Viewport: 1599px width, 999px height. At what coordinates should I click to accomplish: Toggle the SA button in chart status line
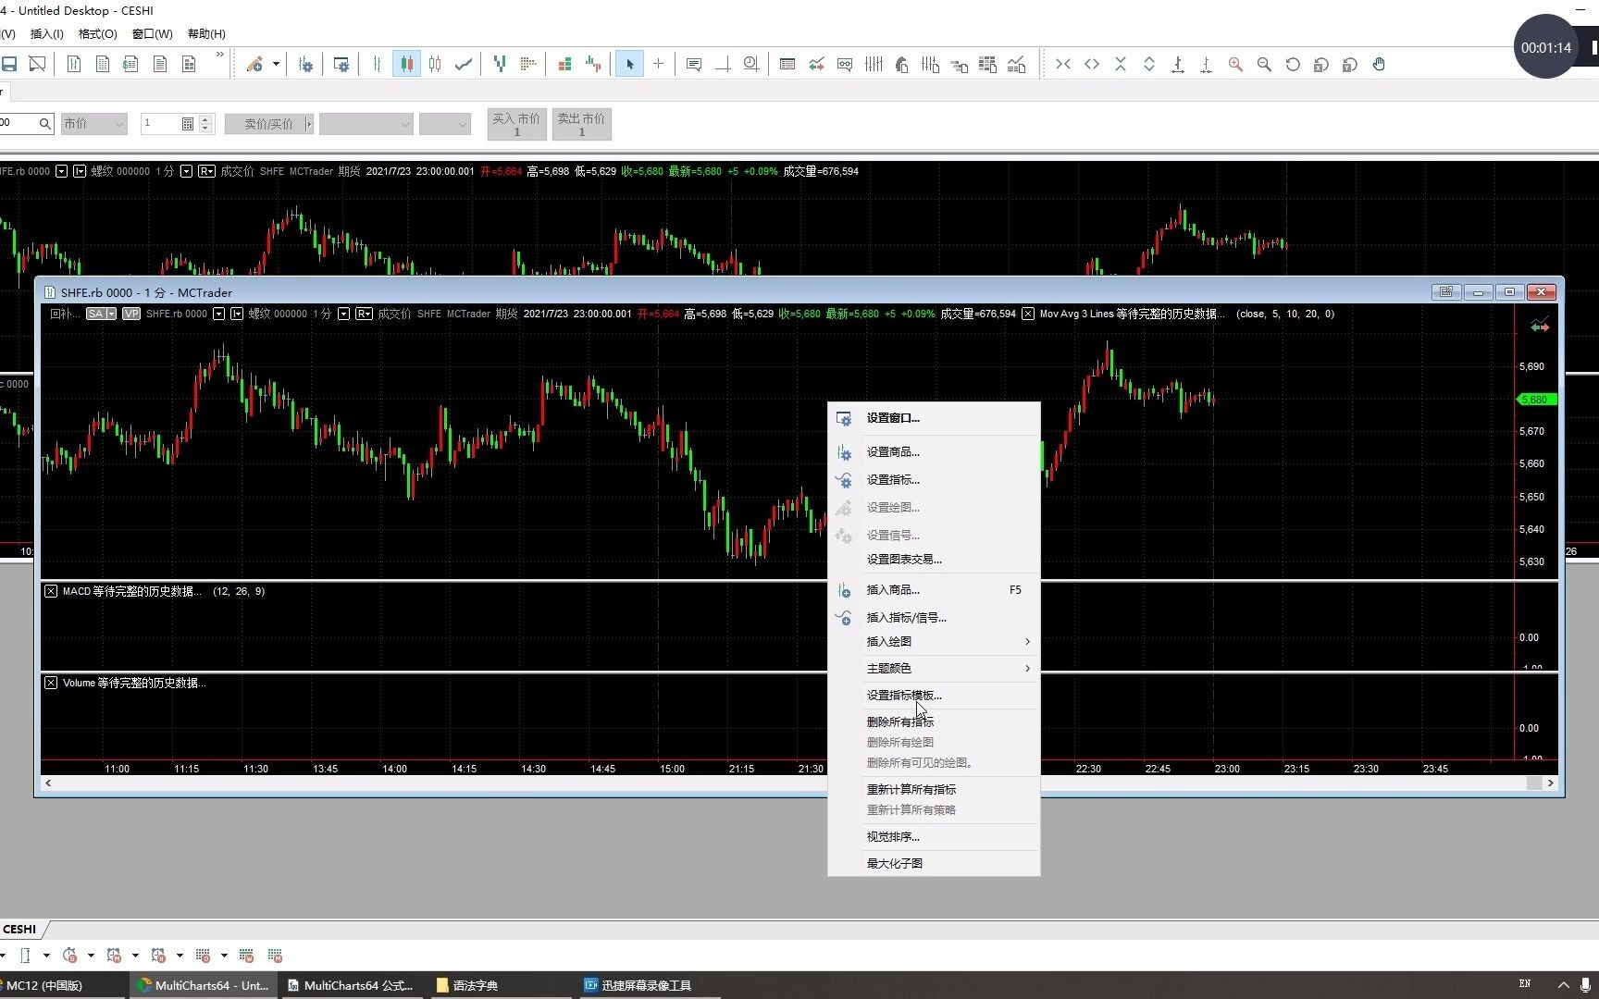101,314
